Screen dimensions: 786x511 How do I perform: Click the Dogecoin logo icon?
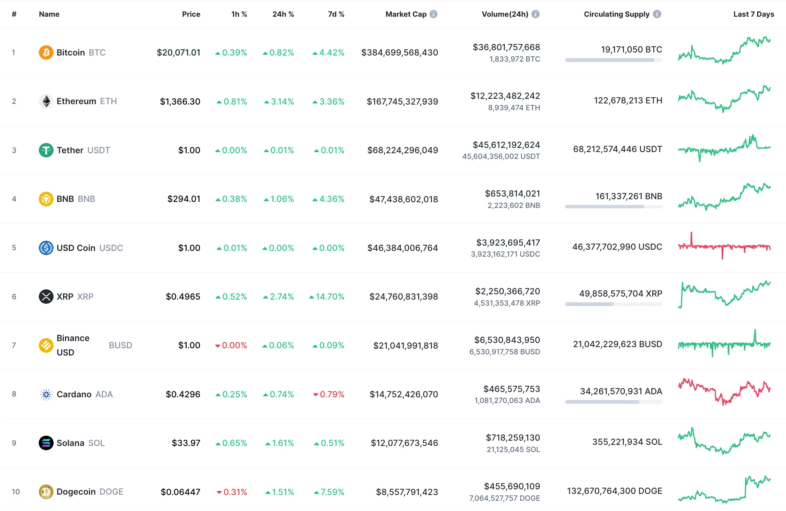(46, 491)
